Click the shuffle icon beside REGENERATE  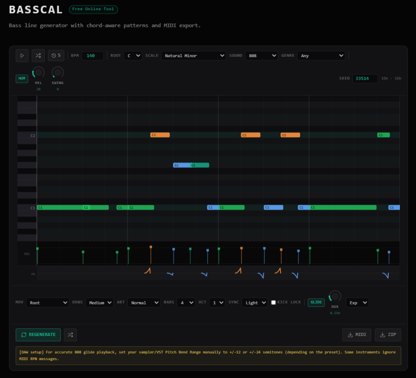click(70, 335)
